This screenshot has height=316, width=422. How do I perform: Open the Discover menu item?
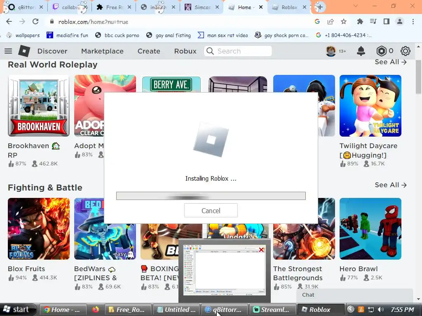[52, 51]
